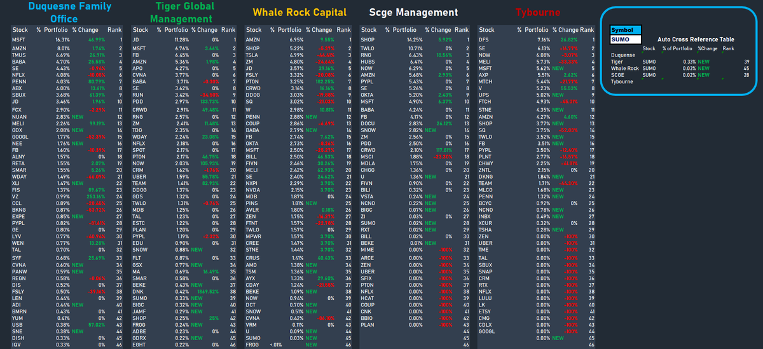Screen dimensions: 763x349
Task: Click the -81.61% PYPL change in Duquesne
Action: (96, 223)
